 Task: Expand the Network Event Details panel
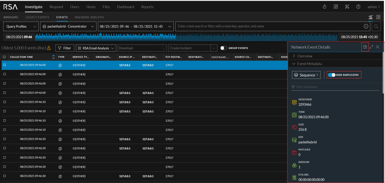coord(371,47)
